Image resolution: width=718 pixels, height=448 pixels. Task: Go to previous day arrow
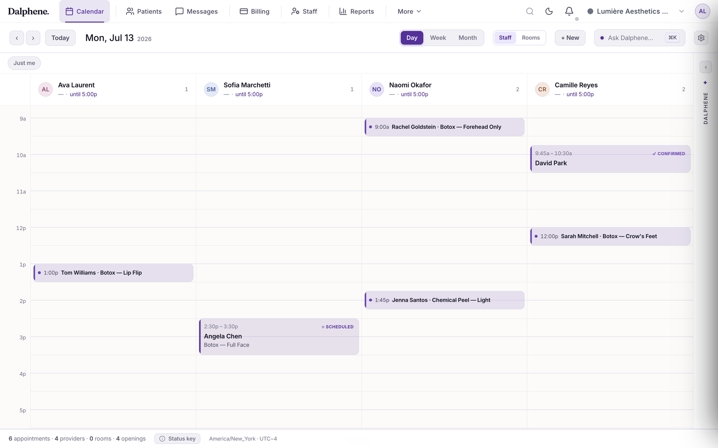point(17,38)
